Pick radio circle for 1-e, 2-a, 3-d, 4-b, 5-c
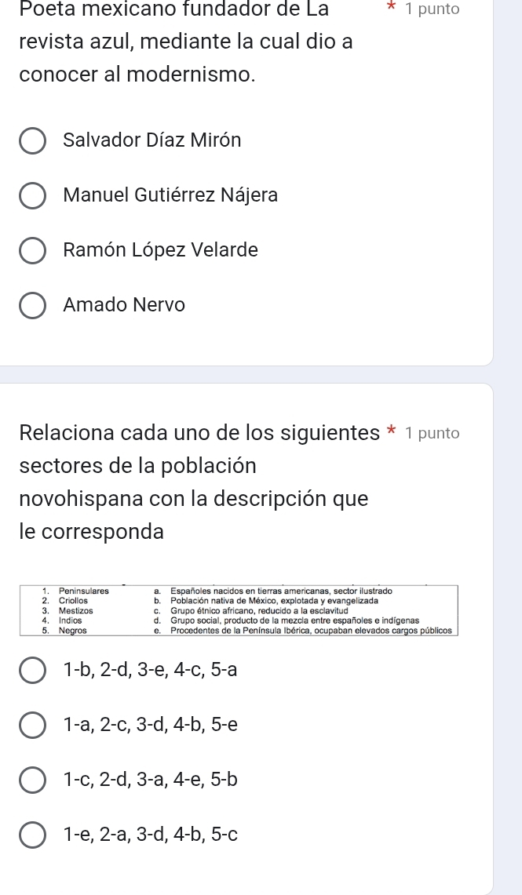 tap(32, 835)
